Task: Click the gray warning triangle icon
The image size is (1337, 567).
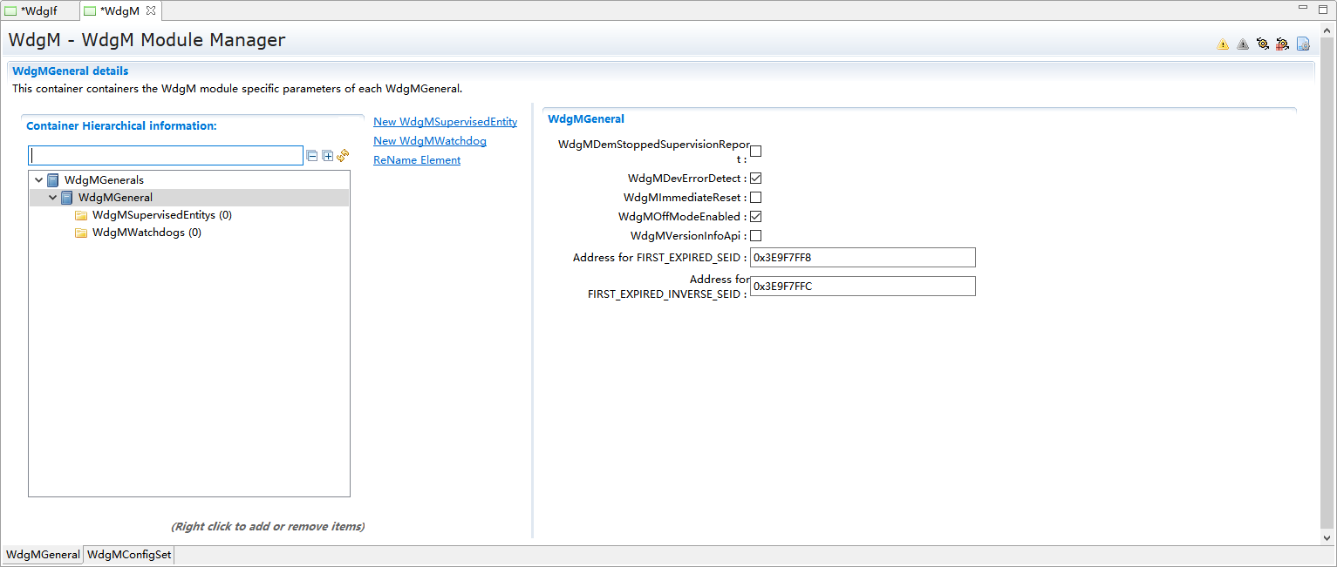Action: 1243,44
